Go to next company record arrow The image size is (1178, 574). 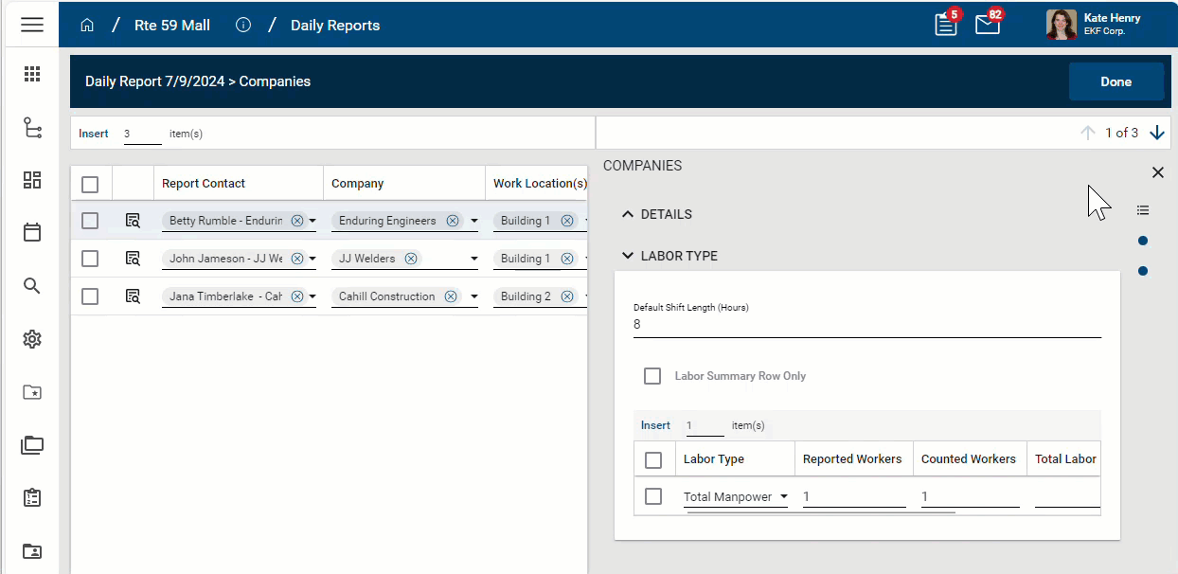coord(1156,134)
